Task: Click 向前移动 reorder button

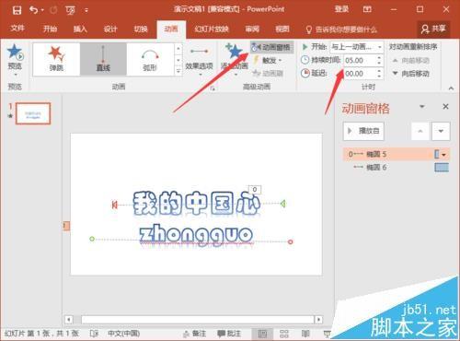Action: click(411, 60)
